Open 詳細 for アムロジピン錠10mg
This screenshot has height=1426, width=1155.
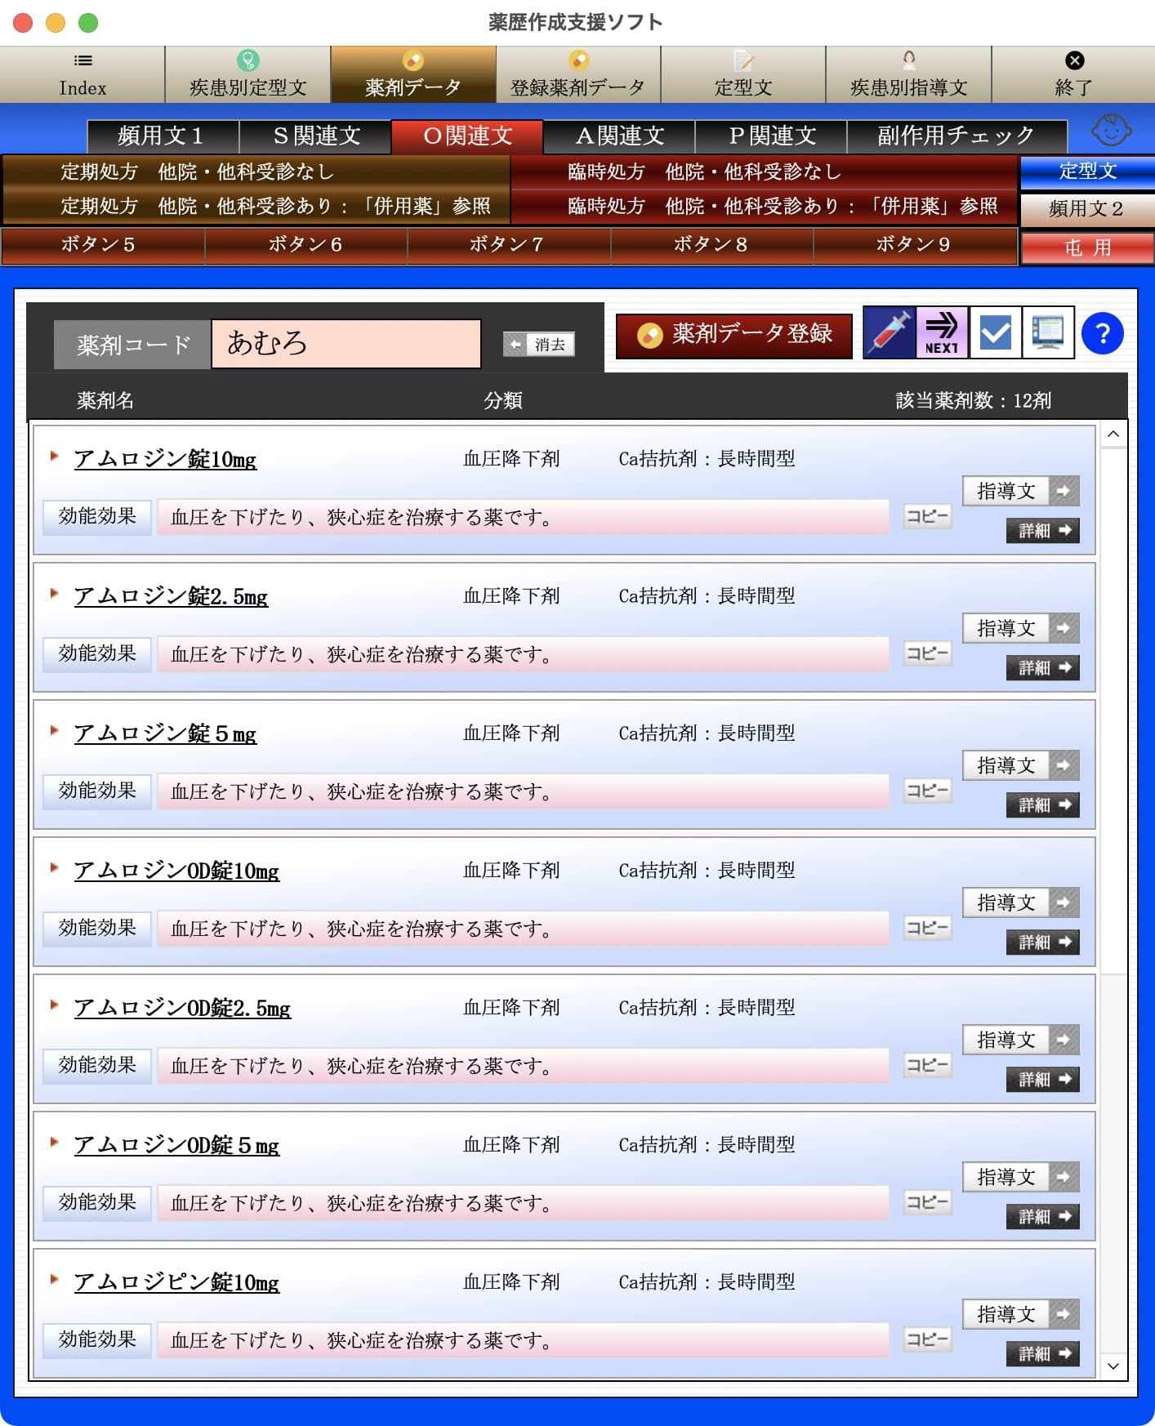(x=1043, y=1354)
